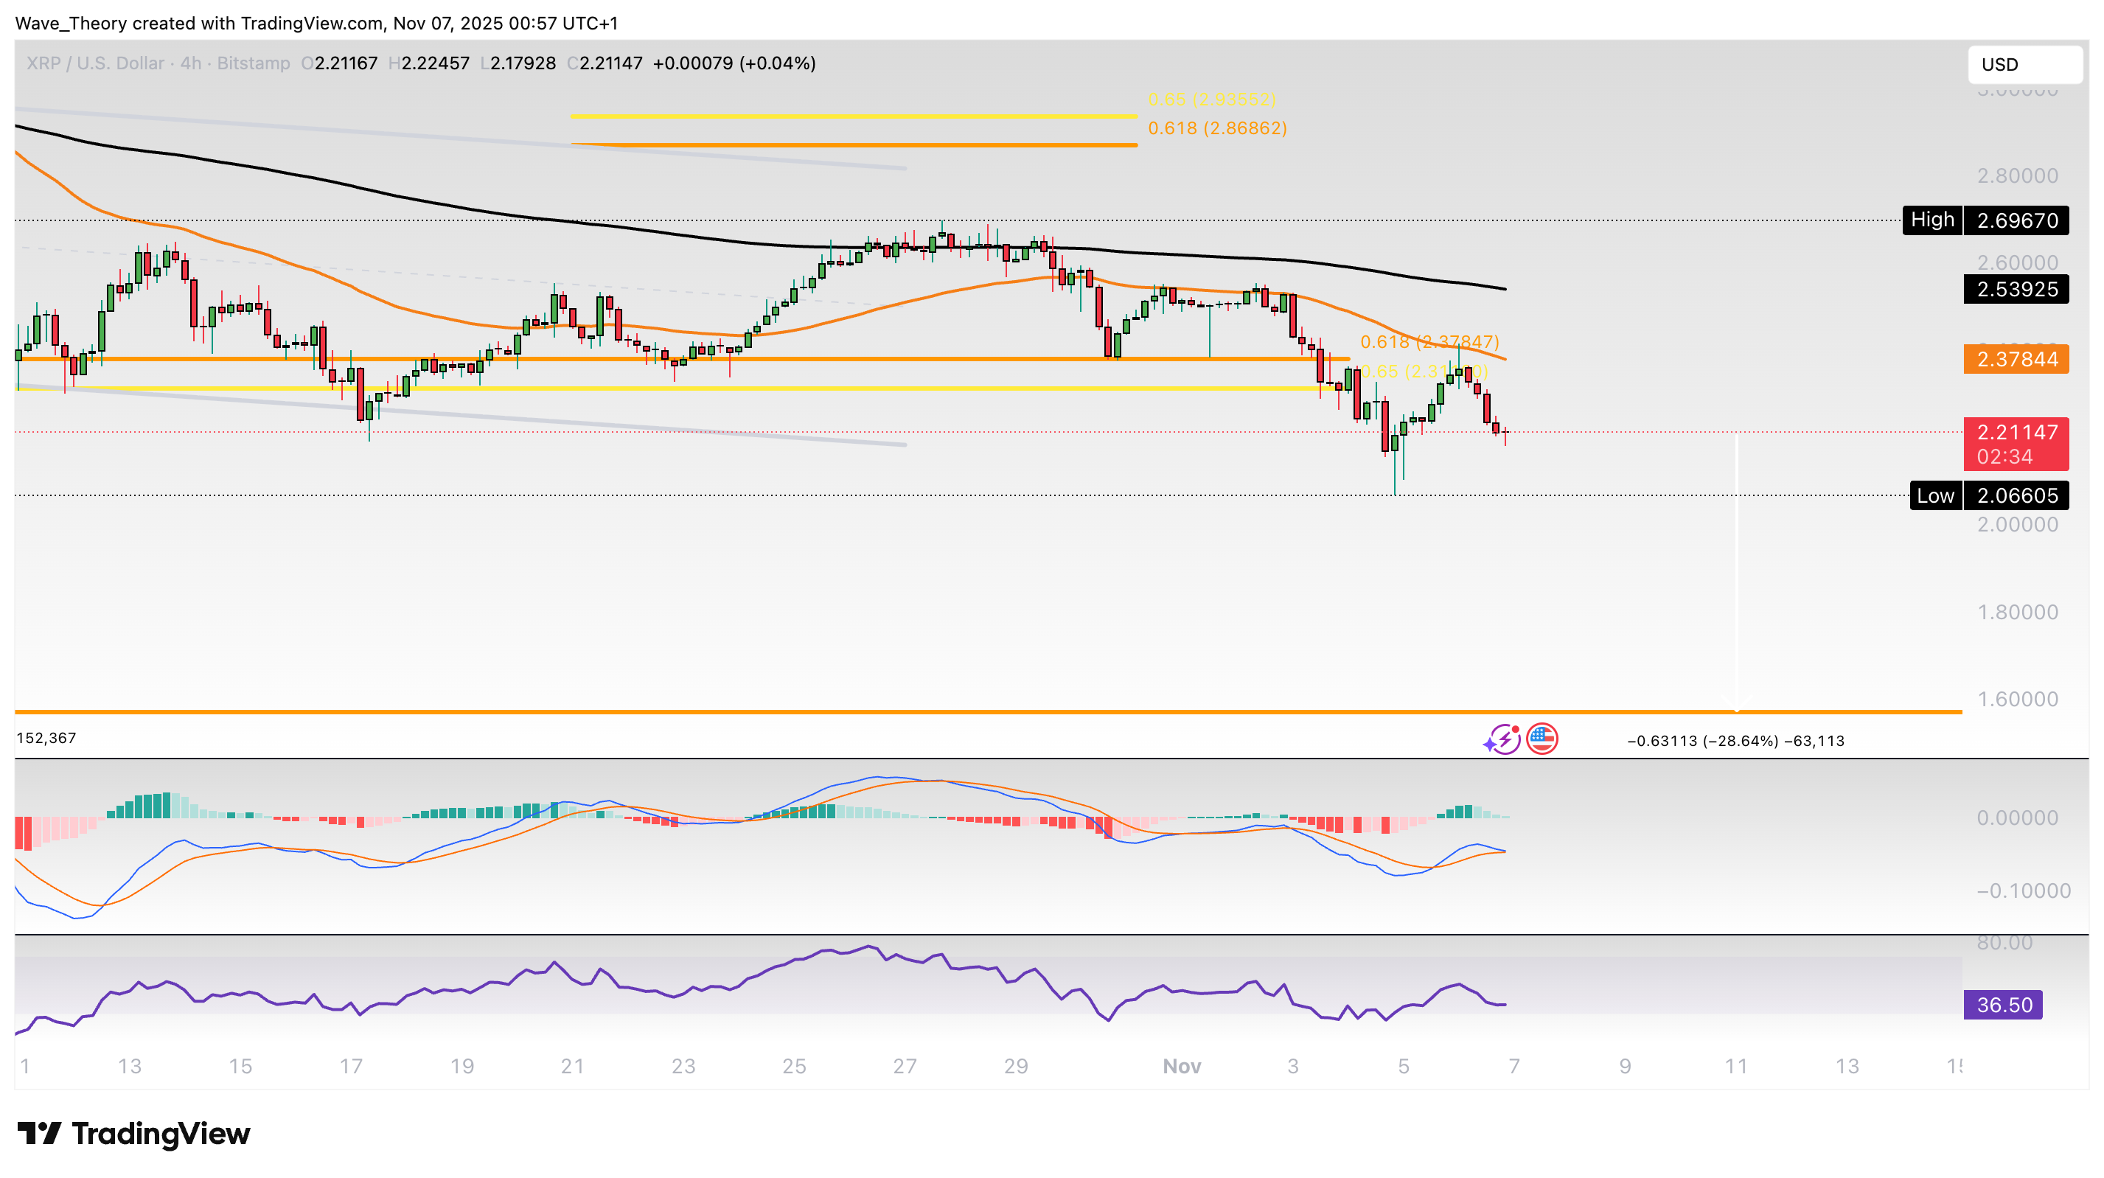Click the 4h interval label in legend
This screenshot has width=2104, height=1178.
pyautogui.click(x=190, y=63)
